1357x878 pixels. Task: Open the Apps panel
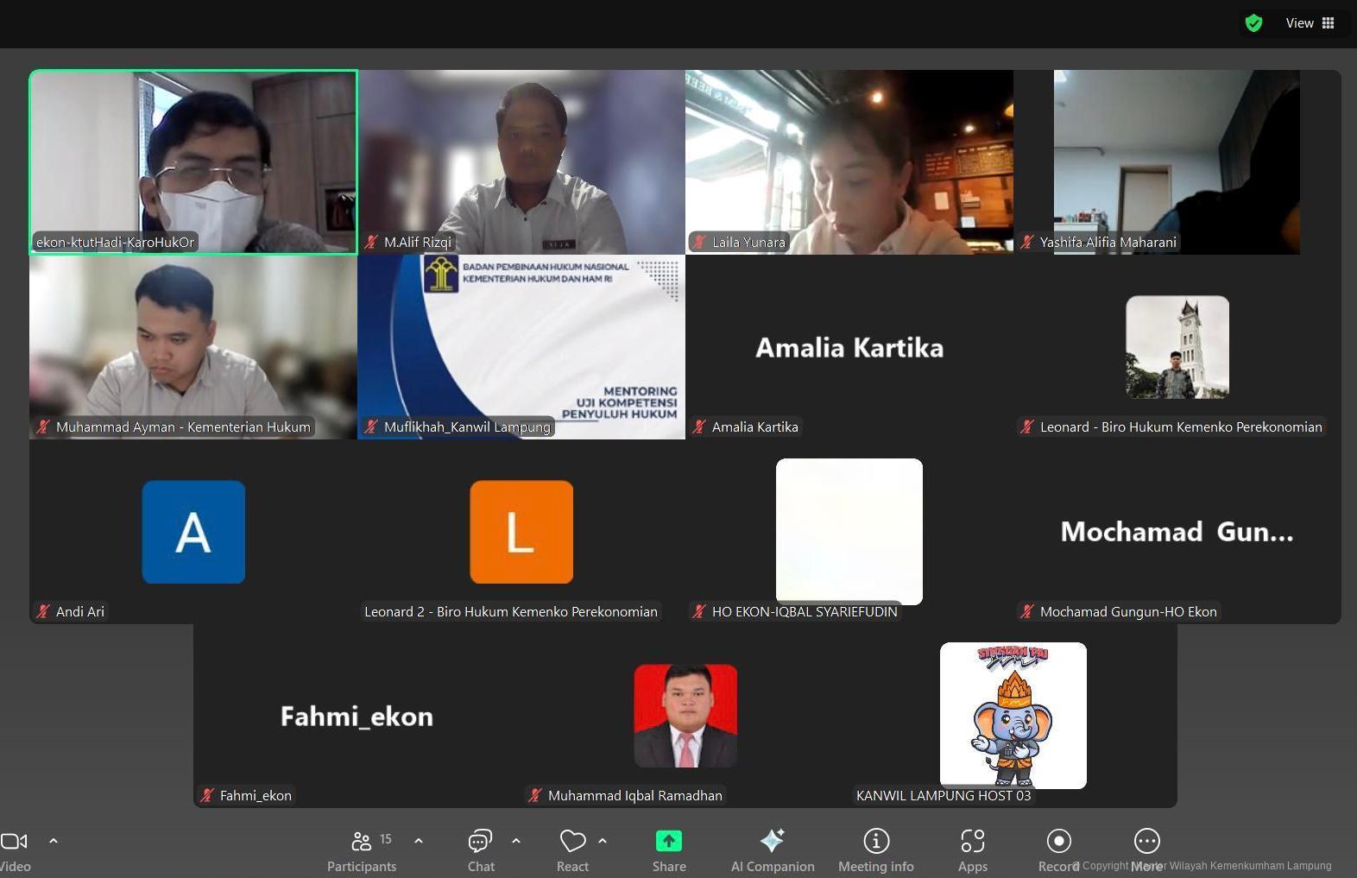point(973,841)
